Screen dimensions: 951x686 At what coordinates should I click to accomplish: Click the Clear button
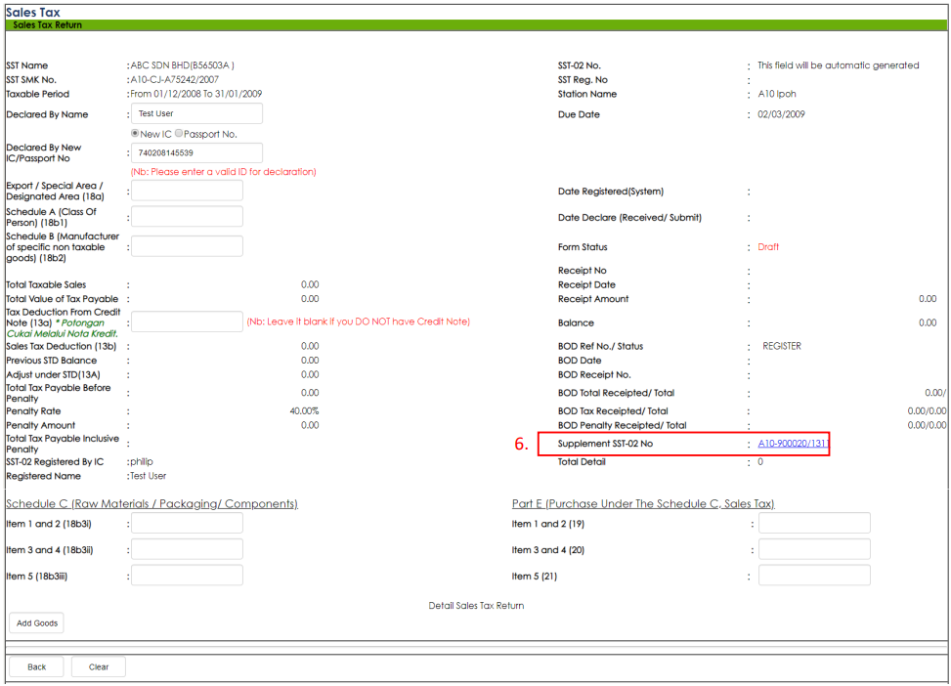99,667
